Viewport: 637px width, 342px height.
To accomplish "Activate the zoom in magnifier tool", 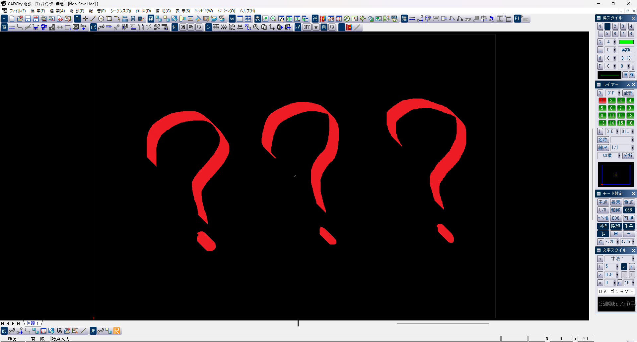I will click(273, 19).
